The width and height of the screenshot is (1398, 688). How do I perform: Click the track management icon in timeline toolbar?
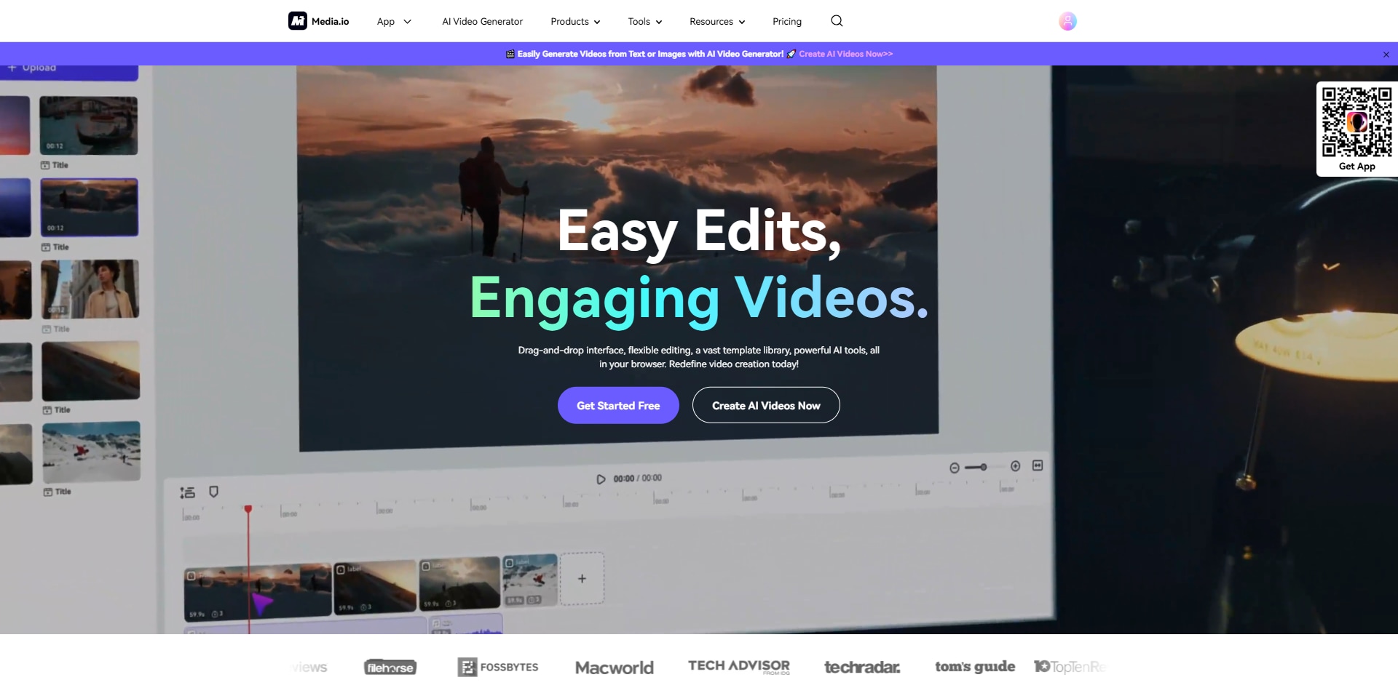(x=187, y=492)
